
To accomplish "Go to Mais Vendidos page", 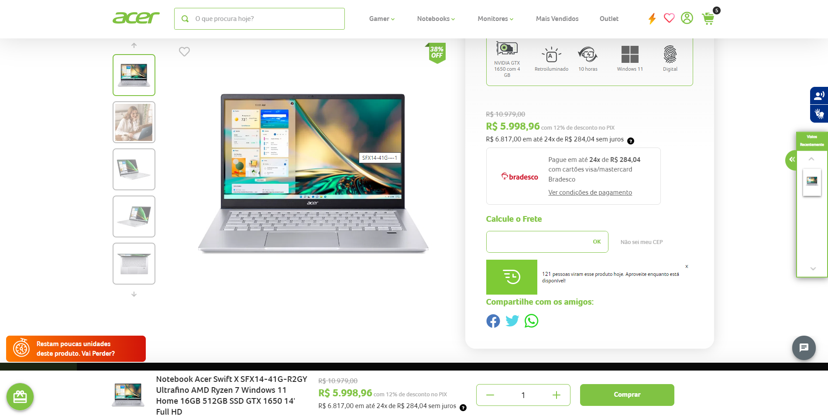I will [557, 19].
